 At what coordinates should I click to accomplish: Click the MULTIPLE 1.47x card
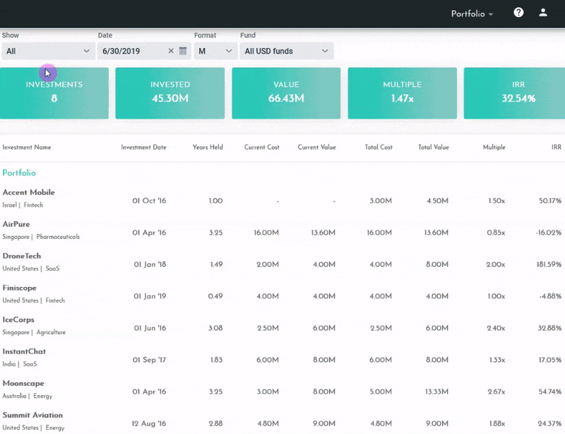click(x=400, y=93)
